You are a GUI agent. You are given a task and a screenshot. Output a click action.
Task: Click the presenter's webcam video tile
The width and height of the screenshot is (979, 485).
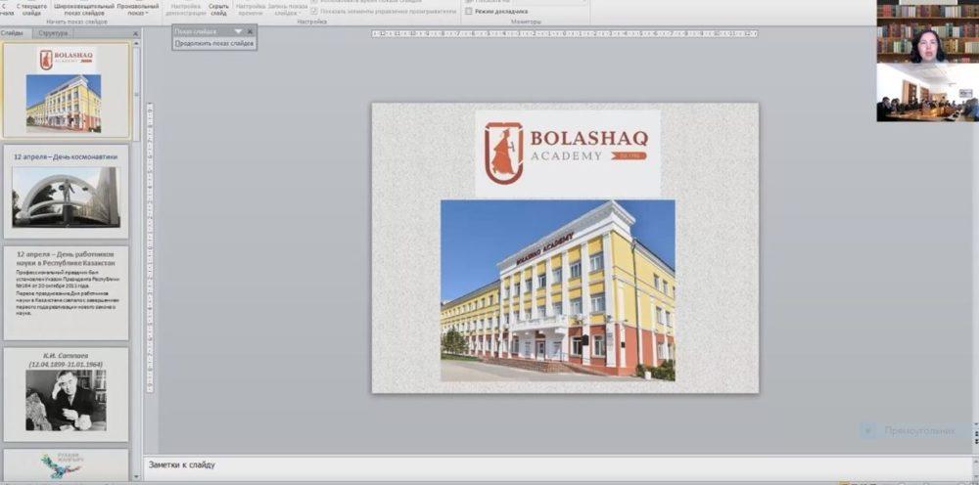pos(928,31)
